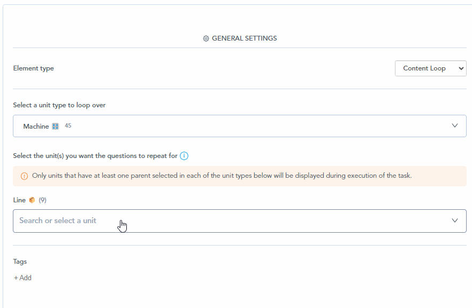Expand the unit search dropdown chevron
The height and width of the screenshot is (308, 472).
455,220
